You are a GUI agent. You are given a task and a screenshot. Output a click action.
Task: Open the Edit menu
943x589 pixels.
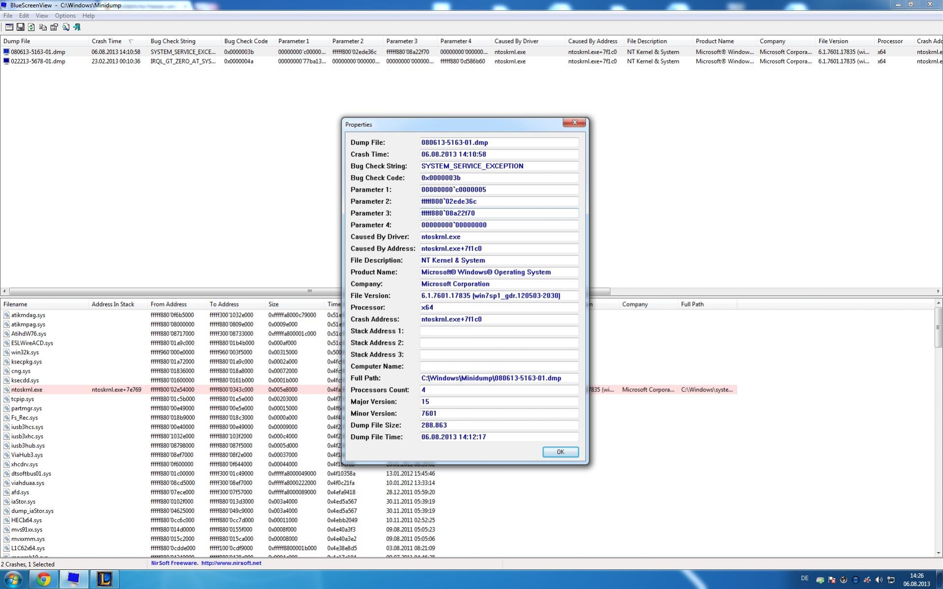point(24,16)
